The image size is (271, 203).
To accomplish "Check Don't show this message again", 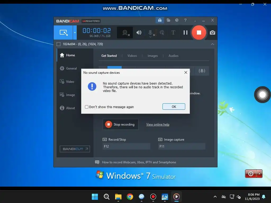I will (87, 107).
